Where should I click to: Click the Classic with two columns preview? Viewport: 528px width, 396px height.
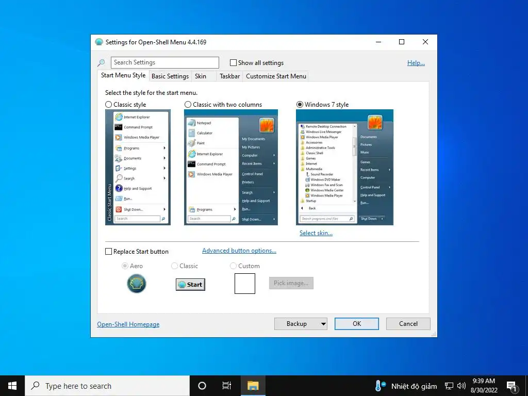(231, 168)
